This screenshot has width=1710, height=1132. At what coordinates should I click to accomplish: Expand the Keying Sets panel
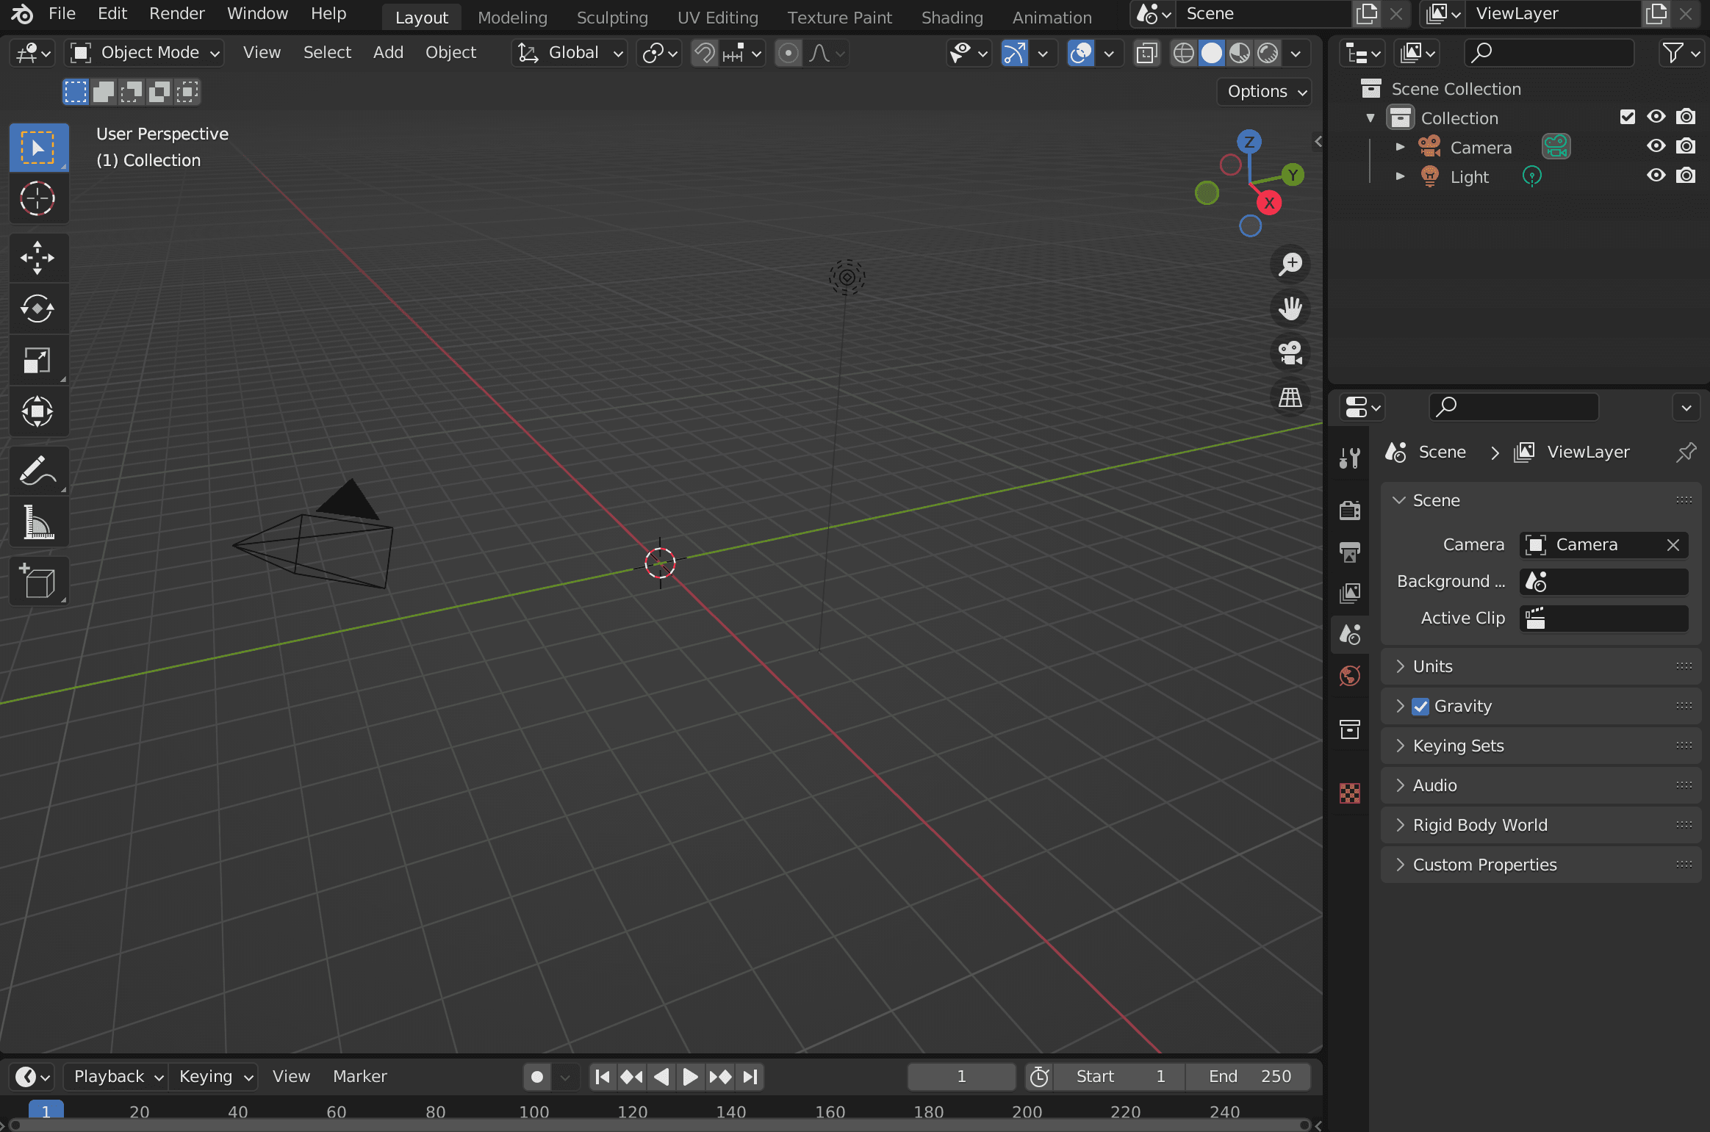1541,746
